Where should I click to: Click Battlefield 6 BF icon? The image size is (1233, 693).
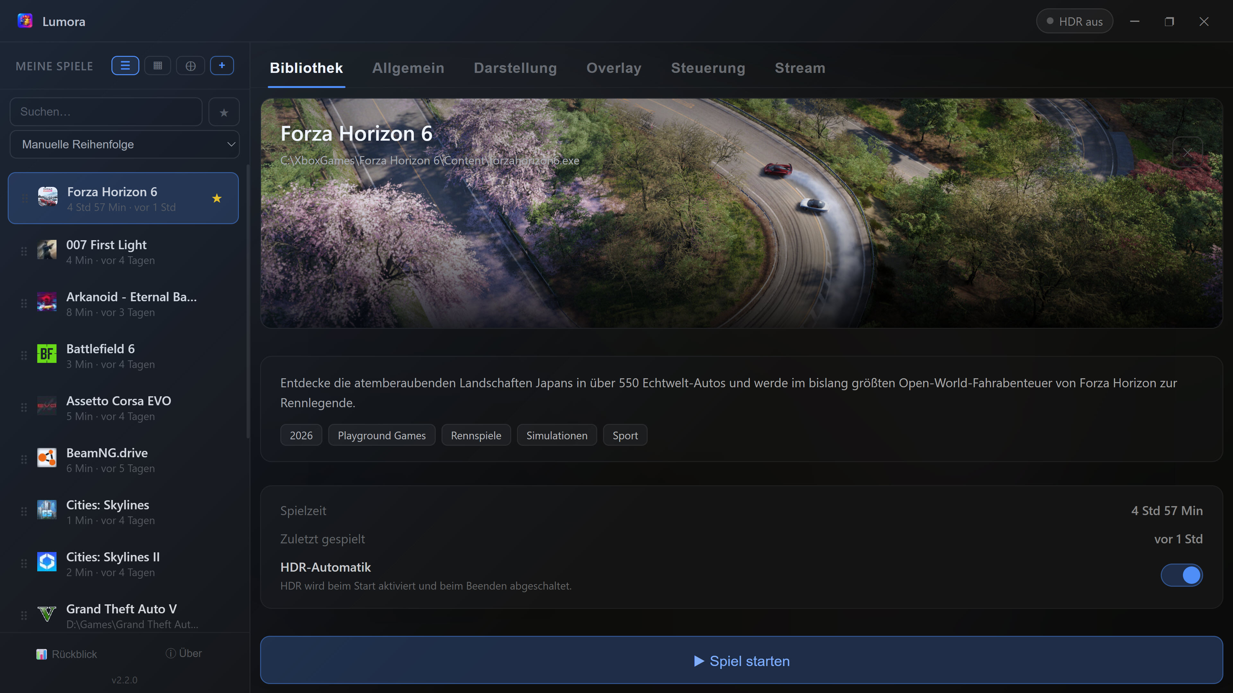[x=47, y=354]
